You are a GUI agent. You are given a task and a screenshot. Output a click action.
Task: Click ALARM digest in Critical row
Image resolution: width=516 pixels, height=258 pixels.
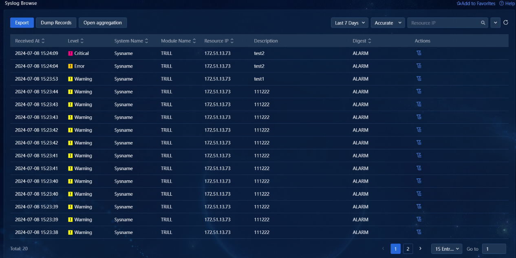(x=361, y=53)
